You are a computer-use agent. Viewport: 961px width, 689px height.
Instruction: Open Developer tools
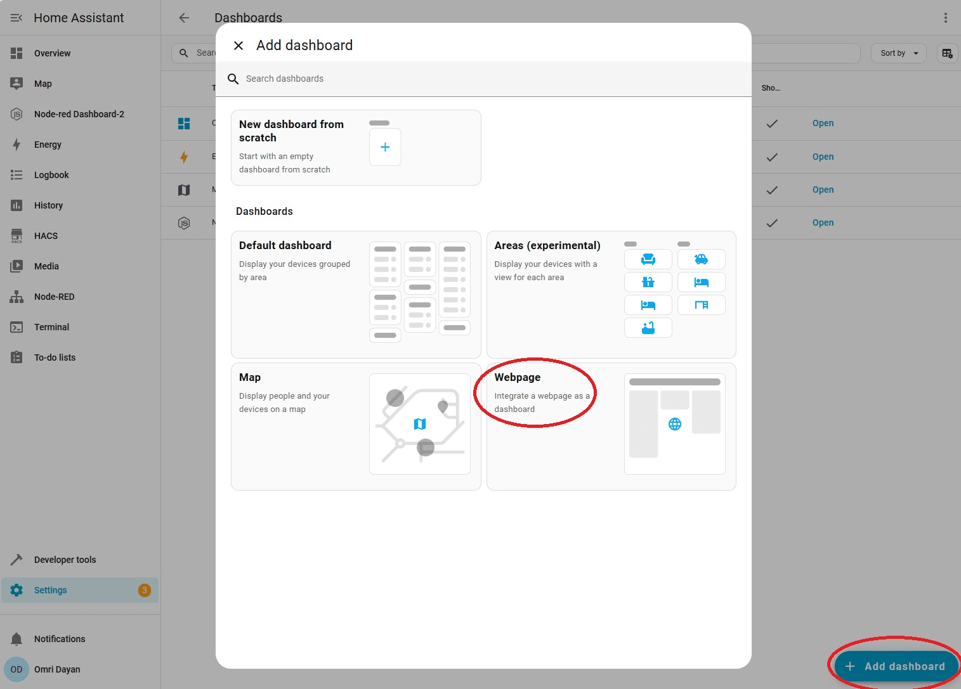65,560
